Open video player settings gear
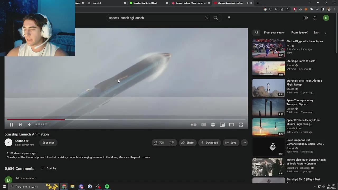338x190 pixels. tap(213, 125)
